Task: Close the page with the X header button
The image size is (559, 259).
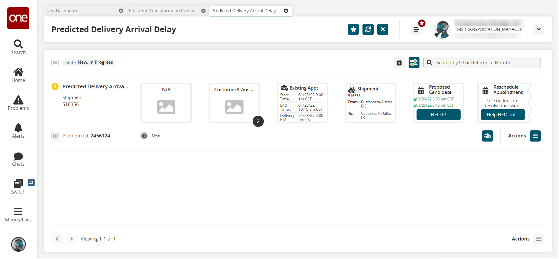Action: 383,29
